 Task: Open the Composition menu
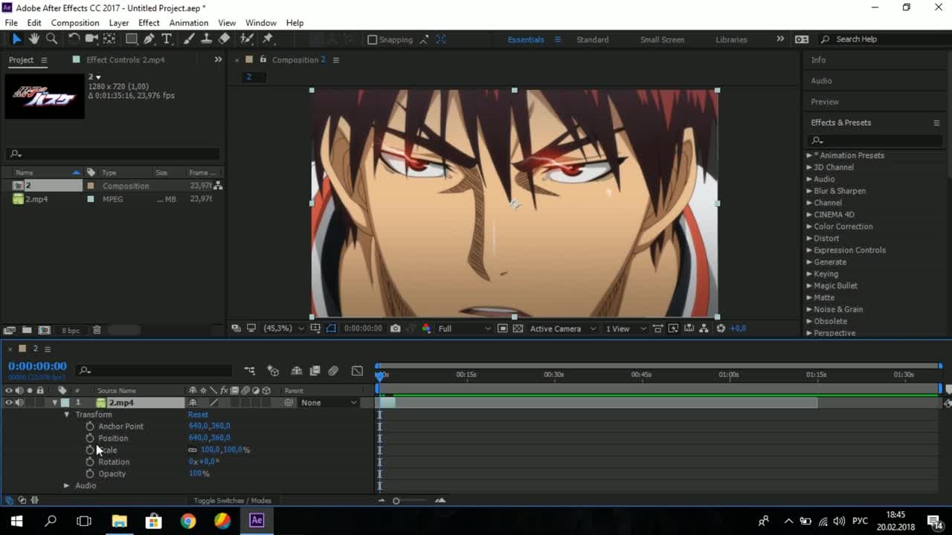tap(75, 23)
